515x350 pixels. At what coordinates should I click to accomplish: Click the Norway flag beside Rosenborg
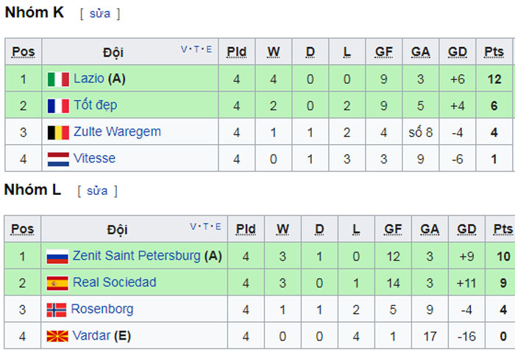pos(57,310)
